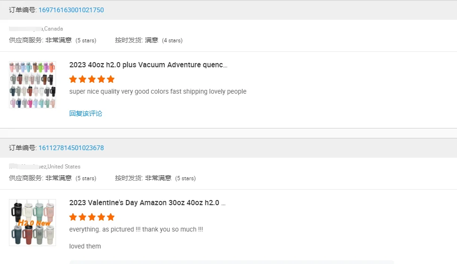
Task: Click the 回复该评论 reply link
Action: [x=86, y=113]
